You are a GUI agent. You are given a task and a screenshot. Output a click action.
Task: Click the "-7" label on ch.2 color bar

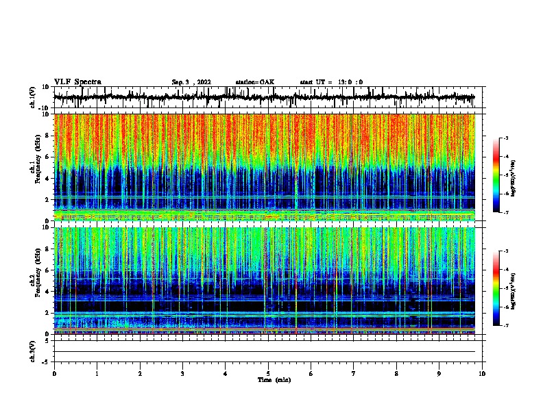tap(505, 325)
